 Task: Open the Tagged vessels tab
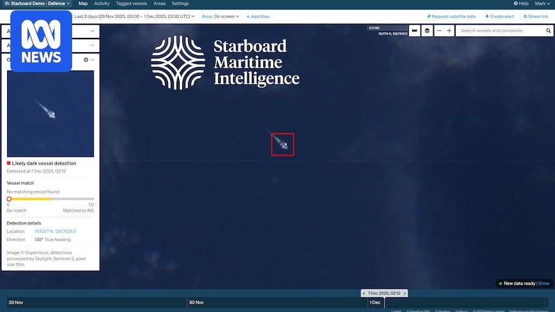(x=131, y=4)
